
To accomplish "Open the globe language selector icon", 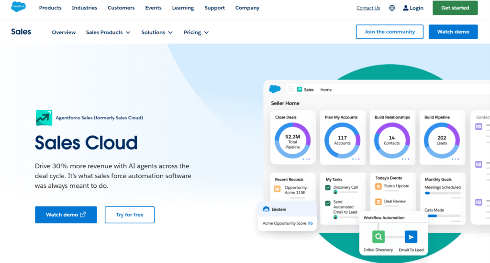I will tap(392, 8).
